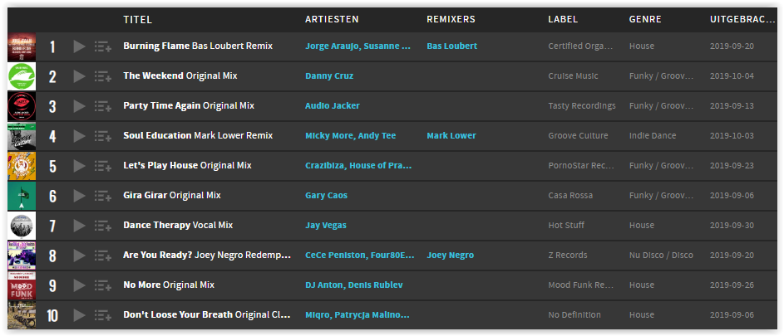The image size is (784, 336).
Task: Open remixer Bas Loubert page
Action: click(x=451, y=46)
